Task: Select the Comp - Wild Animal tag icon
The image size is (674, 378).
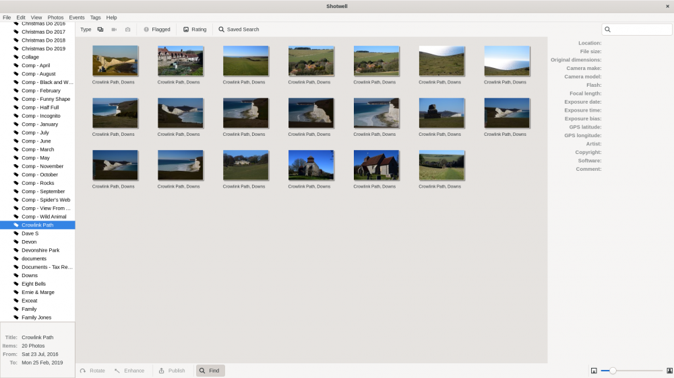Action: [x=16, y=217]
